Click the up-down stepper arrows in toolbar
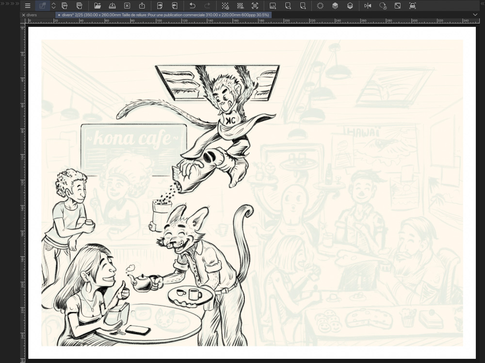Viewport: 485px width, 363px height. (53, 6)
